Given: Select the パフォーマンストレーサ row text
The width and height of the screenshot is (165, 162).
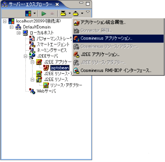Looking at the screenshot, I should pos(54,39).
